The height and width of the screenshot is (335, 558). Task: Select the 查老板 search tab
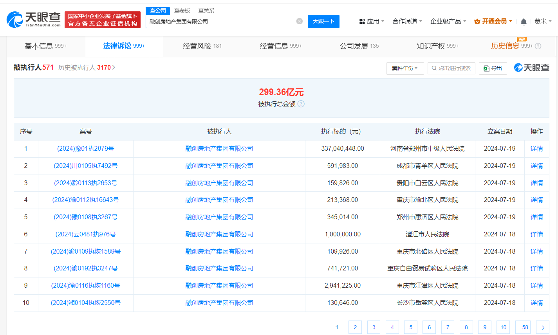(182, 11)
